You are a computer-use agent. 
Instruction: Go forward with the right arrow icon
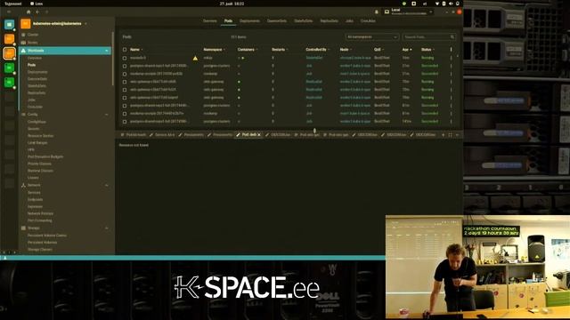click(x=46, y=12)
